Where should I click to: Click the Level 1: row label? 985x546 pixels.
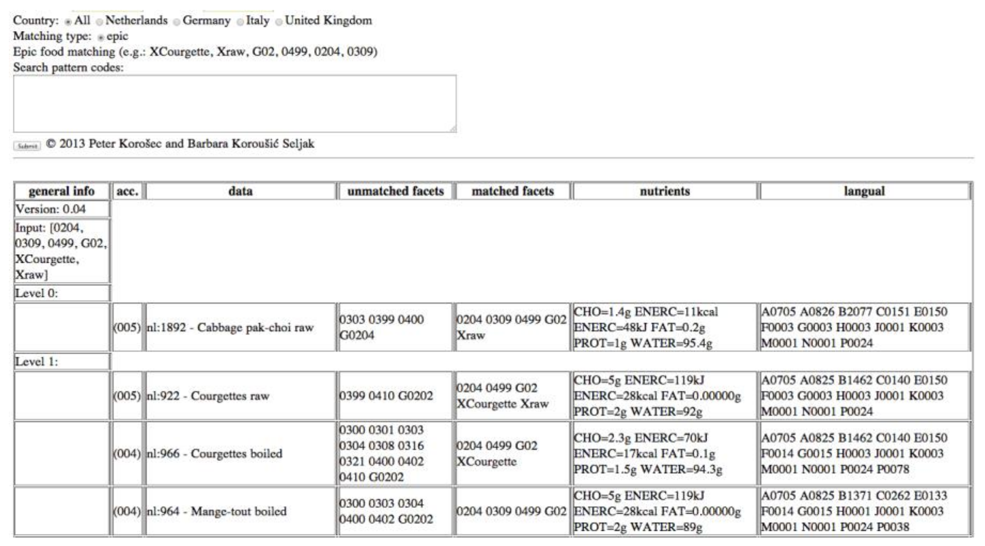[x=62, y=362]
